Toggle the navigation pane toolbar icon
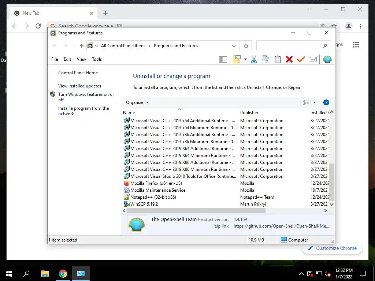 223,59
